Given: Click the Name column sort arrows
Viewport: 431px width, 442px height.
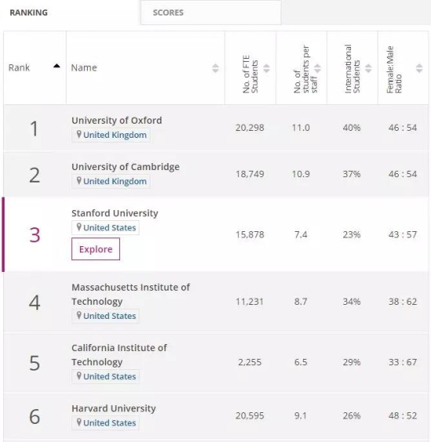Looking at the screenshot, I should (x=215, y=68).
